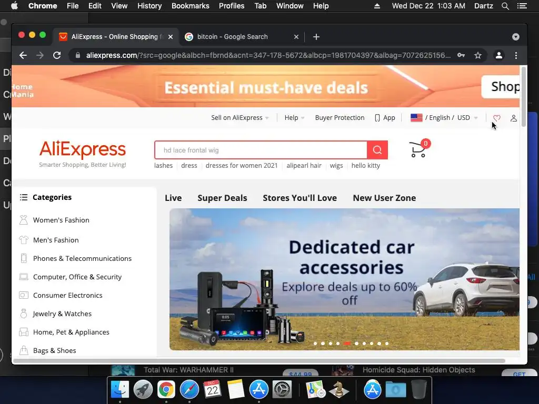Open the wishlist heart icon
This screenshot has height=404, width=539.
point(496,118)
